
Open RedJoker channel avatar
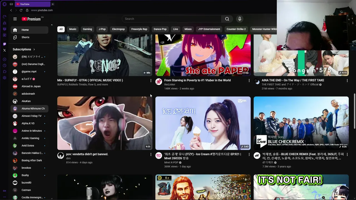(x=159, y=82)
